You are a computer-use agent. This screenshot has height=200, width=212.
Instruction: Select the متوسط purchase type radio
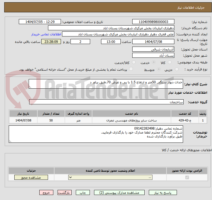pyautogui.click(x=159, y=69)
